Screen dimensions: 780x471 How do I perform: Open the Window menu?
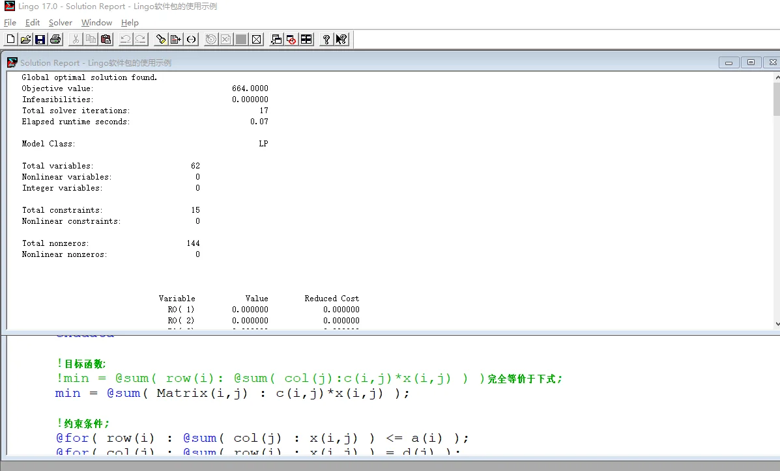tap(96, 22)
